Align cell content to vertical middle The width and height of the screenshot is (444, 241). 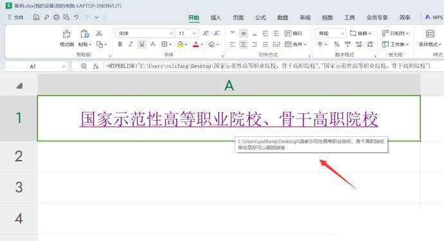pyautogui.click(x=244, y=33)
